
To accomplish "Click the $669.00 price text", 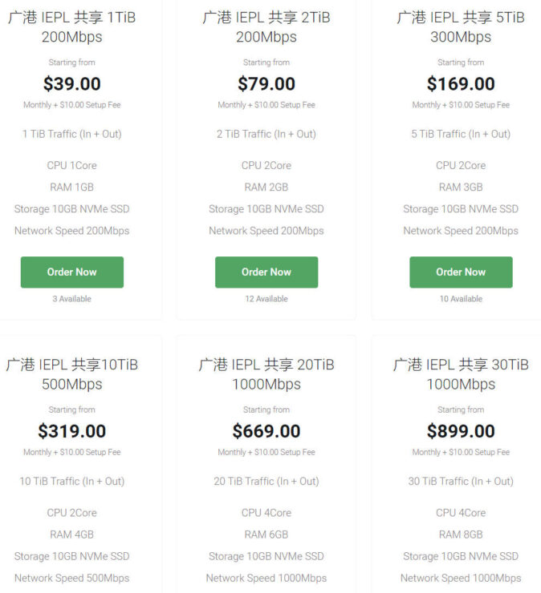I will click(x=266, y=431).
